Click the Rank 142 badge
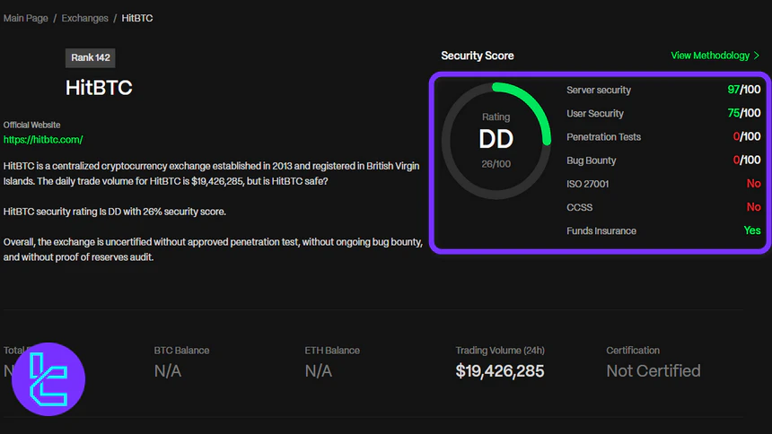772x434 pixels. pyautogui.click(x=91, y=58)
